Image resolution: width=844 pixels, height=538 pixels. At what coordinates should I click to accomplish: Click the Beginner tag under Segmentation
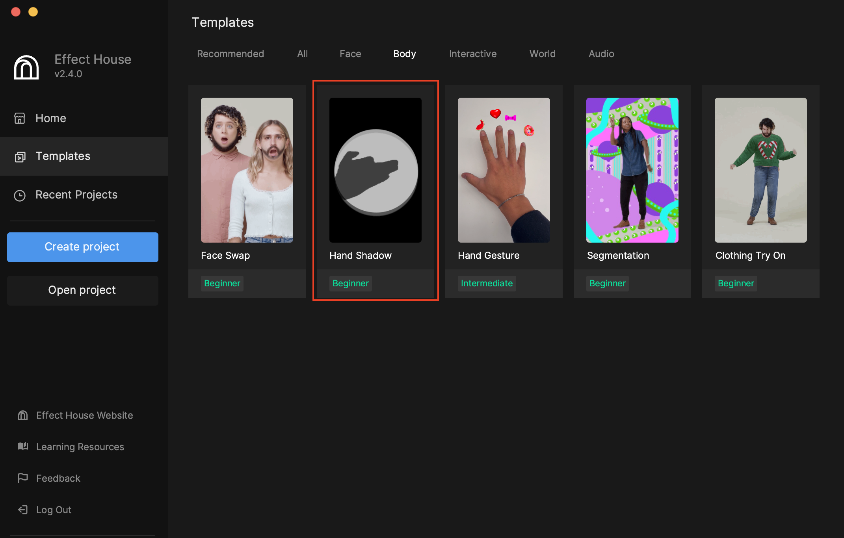pyautogui.click(x=608, y=284)
